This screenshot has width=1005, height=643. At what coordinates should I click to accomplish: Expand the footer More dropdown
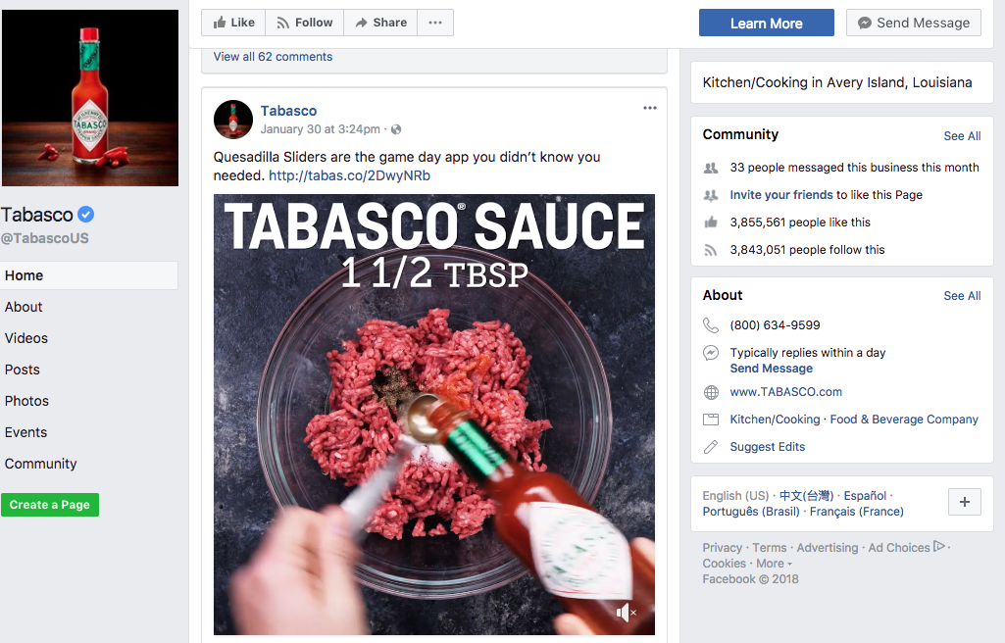click(774, 564)
